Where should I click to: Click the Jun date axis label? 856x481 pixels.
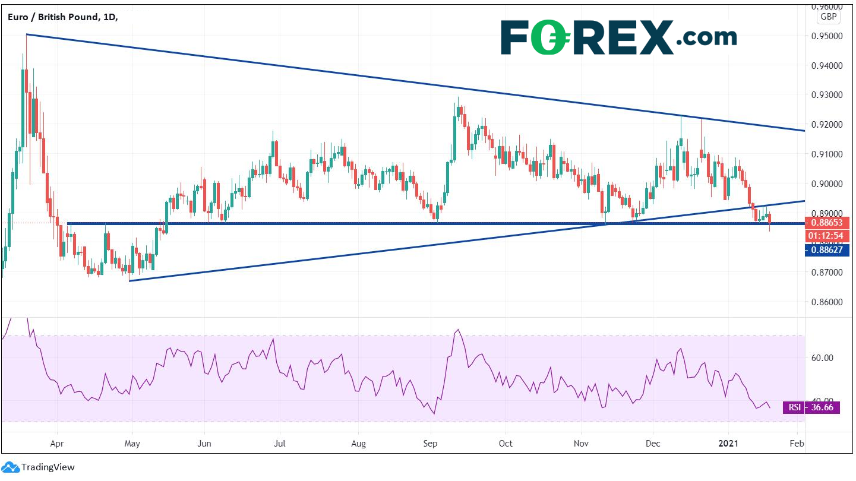point(204,444)
